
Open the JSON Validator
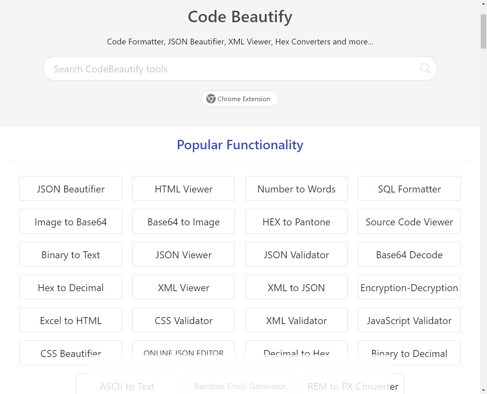pos(296,255)
